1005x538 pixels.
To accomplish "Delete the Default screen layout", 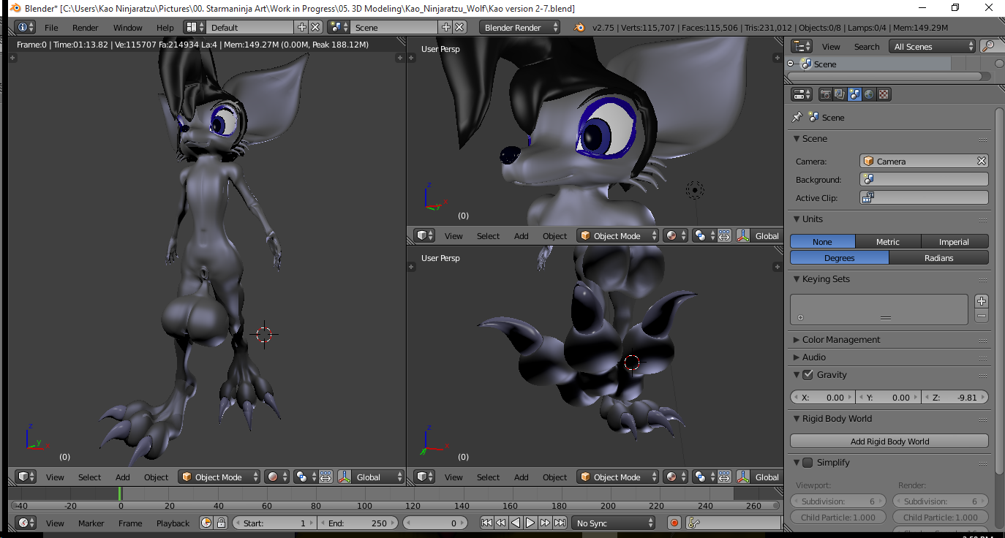I will [315, 27].
